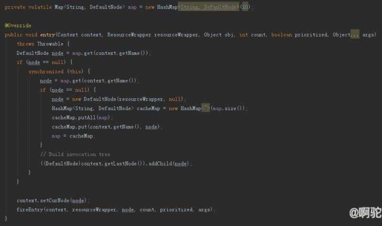Click the 'fireEntry(context, resourceWrapper, node, count, prioritized, args);' line

click(x=115, y=210)
